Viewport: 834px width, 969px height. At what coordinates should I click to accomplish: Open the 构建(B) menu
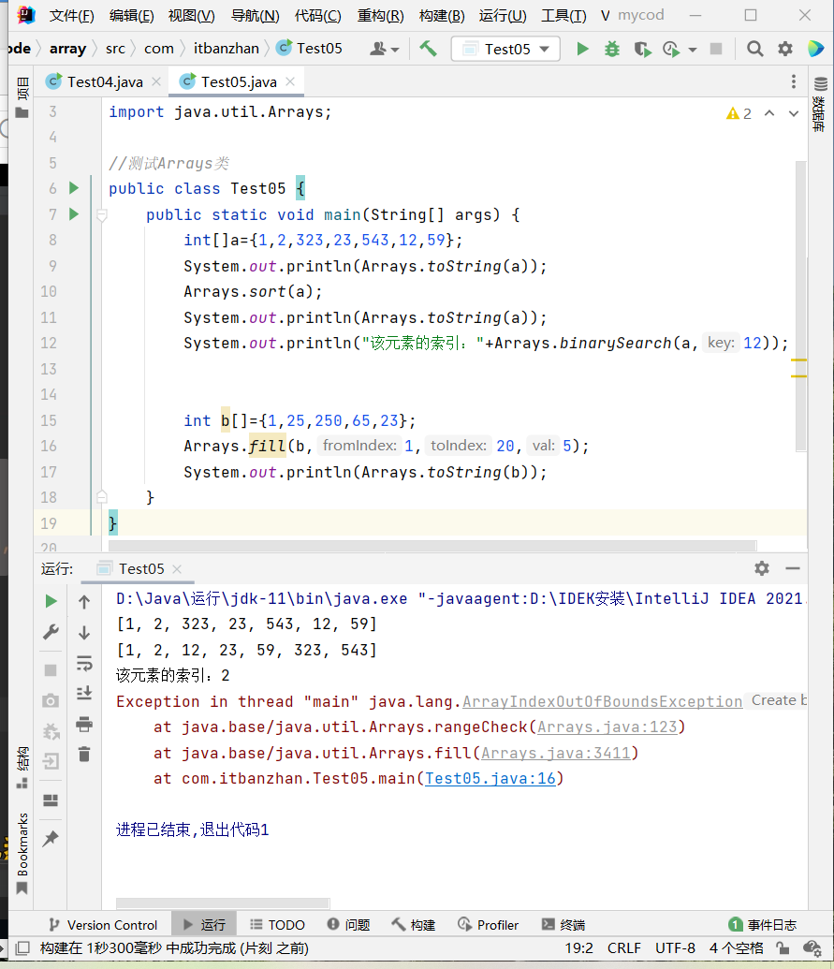442,16
